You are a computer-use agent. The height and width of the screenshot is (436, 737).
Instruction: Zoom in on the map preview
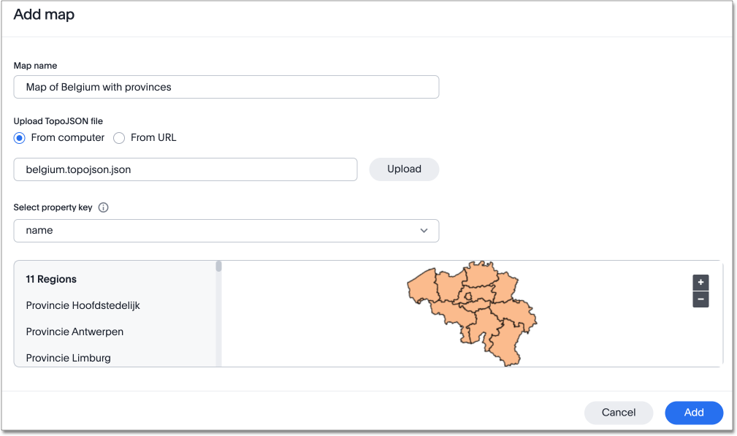(x=700, y=282)
